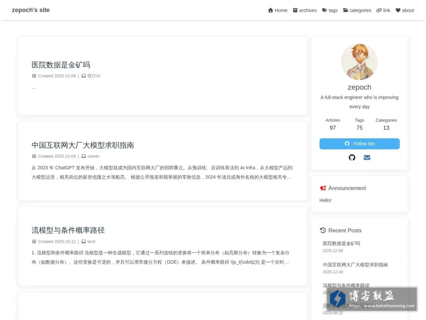426x320 pixels.
Task: Click the Recent Posts heading
Action: (345, 230)
